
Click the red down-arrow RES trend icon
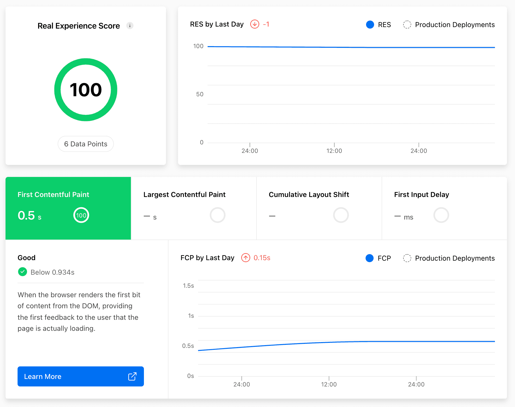(x=254, y=24)
